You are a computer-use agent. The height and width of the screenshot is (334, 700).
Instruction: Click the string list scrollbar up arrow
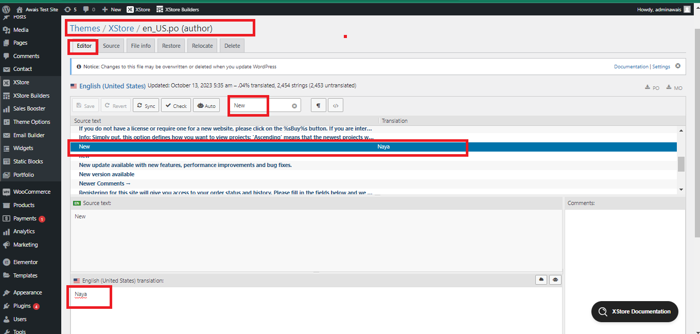tap(681, 131)
